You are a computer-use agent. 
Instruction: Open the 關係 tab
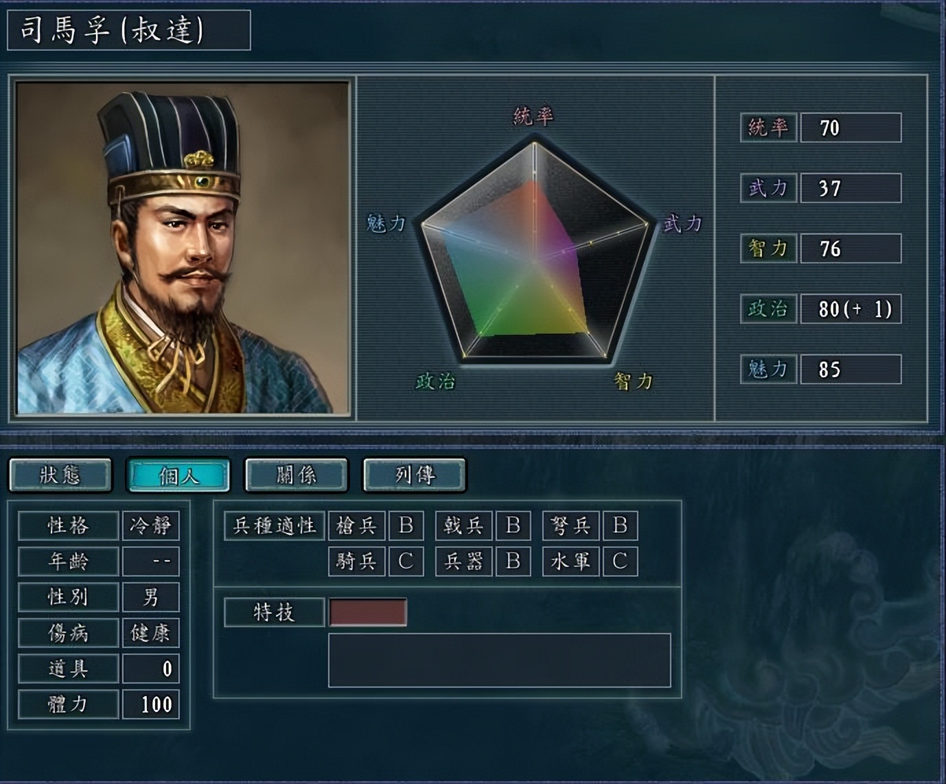coord(297,475)
